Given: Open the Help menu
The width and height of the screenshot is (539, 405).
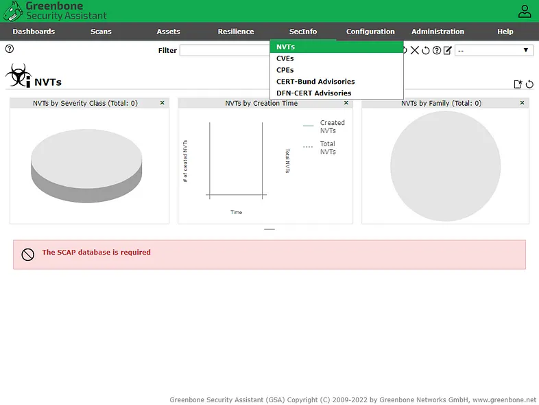Looking at the screenshot, I should point(505,32).
